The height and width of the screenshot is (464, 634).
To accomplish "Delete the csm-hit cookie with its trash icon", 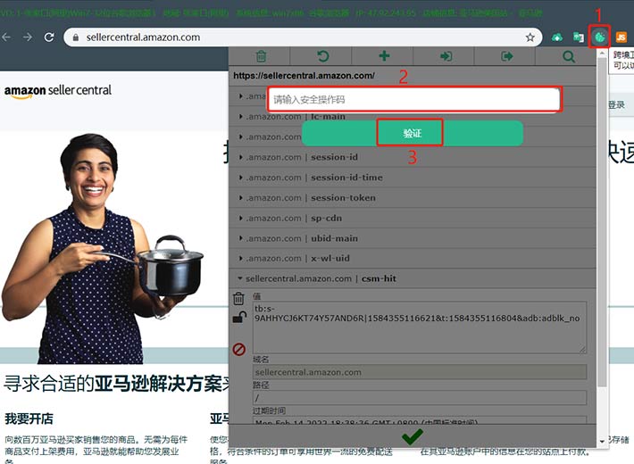I will pyautogui.click(x=238, y=298).
